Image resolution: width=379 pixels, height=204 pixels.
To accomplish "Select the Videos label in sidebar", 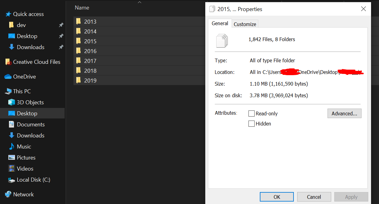I will tap(25, 169).
